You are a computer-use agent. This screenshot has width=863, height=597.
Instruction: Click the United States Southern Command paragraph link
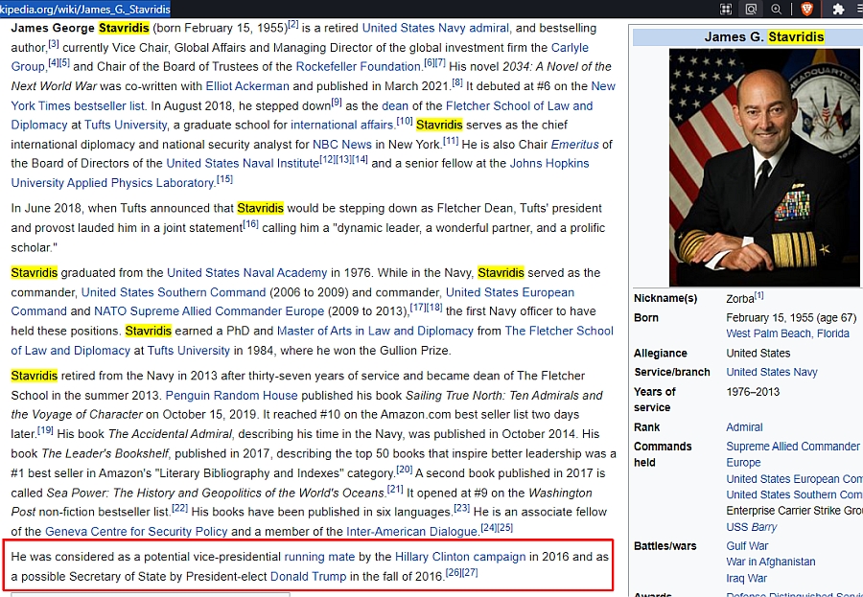pyautogui.click(x=174, y=292)
